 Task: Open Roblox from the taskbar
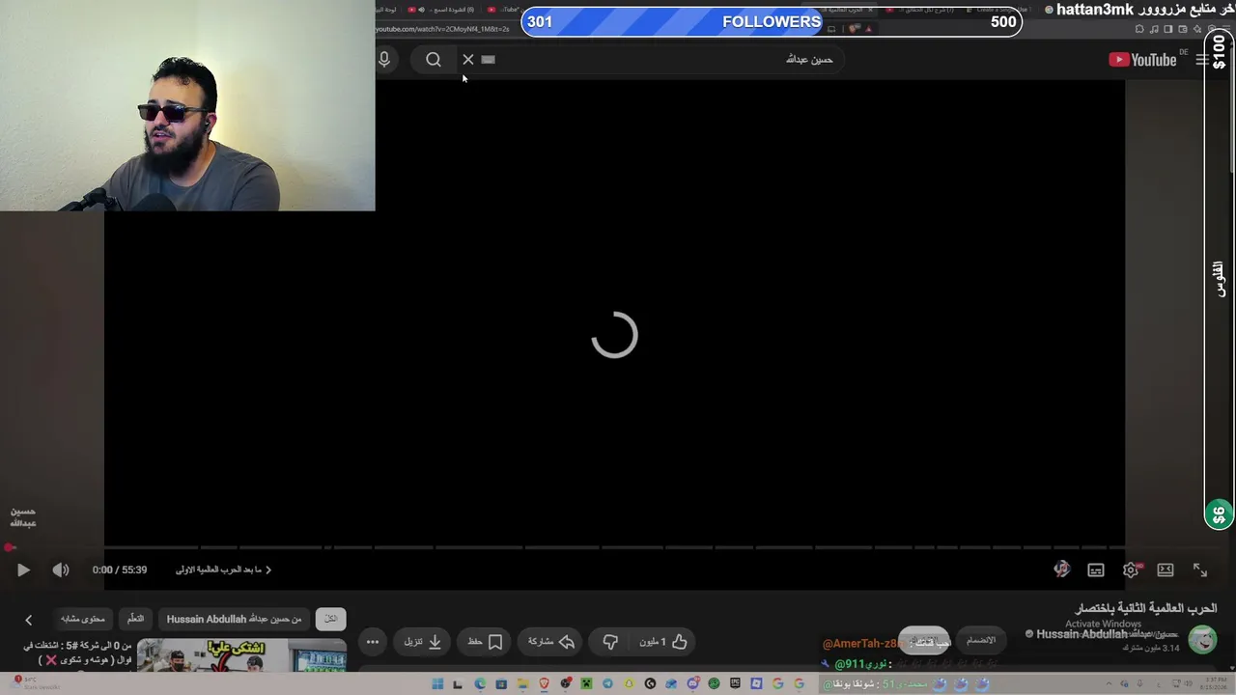coord(756,684)
